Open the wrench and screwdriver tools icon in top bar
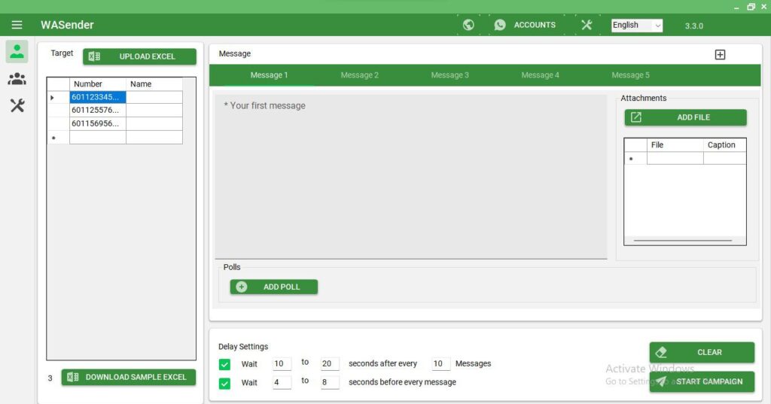This screenshot has width=771, height=404. [587, 25]
